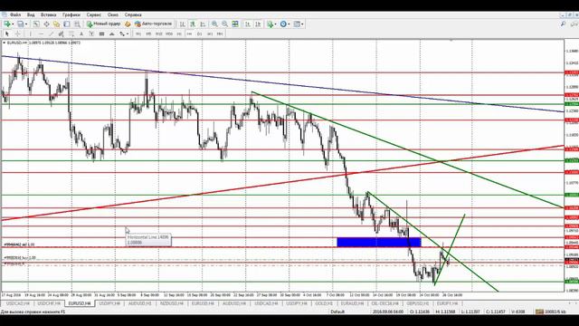Screen dimensions: 579x326
Task: Switch timeframe to M5
Action: (148, 34)
